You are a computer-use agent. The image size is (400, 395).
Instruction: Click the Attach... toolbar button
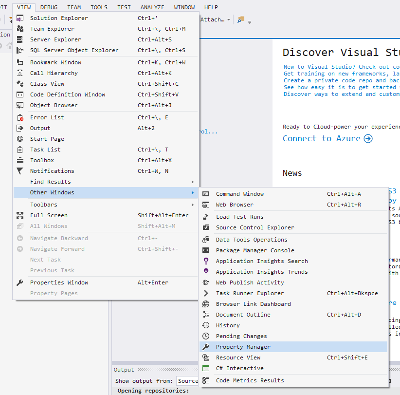[x=213, y=19]
